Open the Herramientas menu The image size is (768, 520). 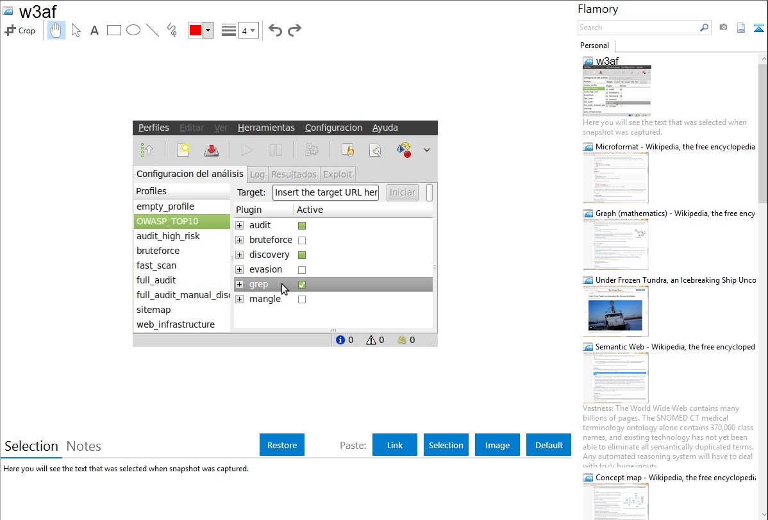click(266, 128)
